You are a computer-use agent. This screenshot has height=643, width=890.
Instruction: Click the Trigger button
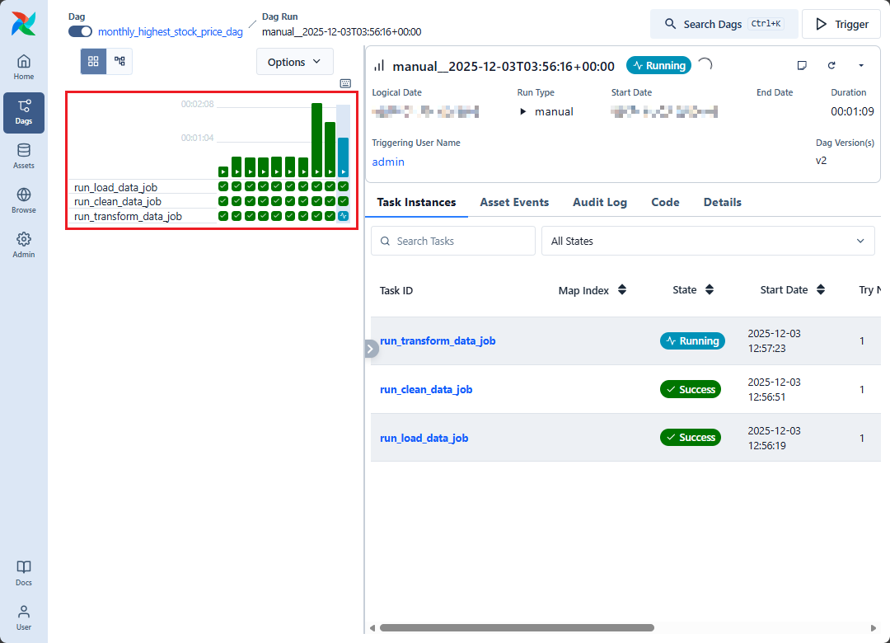pyautogui.click(x=841, y=24)
